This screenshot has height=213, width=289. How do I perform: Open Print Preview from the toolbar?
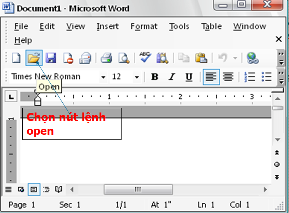pos(124,58)
